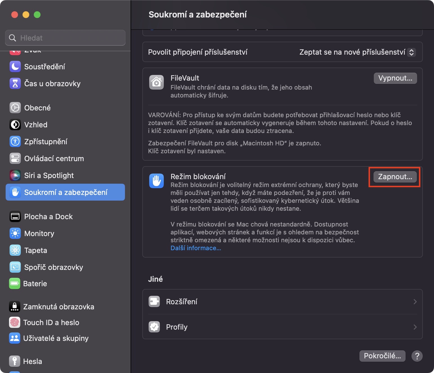Click the Touch ID fingerprint icon

(x=15, y=323)
